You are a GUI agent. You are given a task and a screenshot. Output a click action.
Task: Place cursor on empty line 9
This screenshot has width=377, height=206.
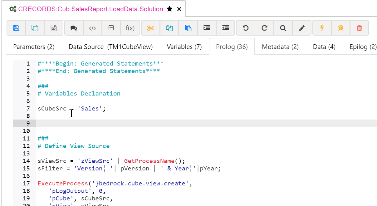(187, 123)
